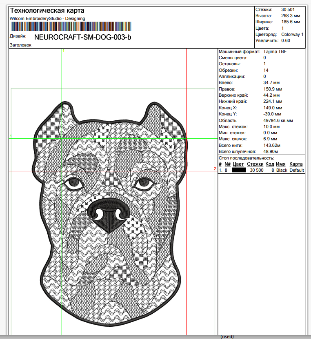This screenshot has width=311, height=339.
Task: Click the dog's left eye in the preview
Action: click(73, 183)
